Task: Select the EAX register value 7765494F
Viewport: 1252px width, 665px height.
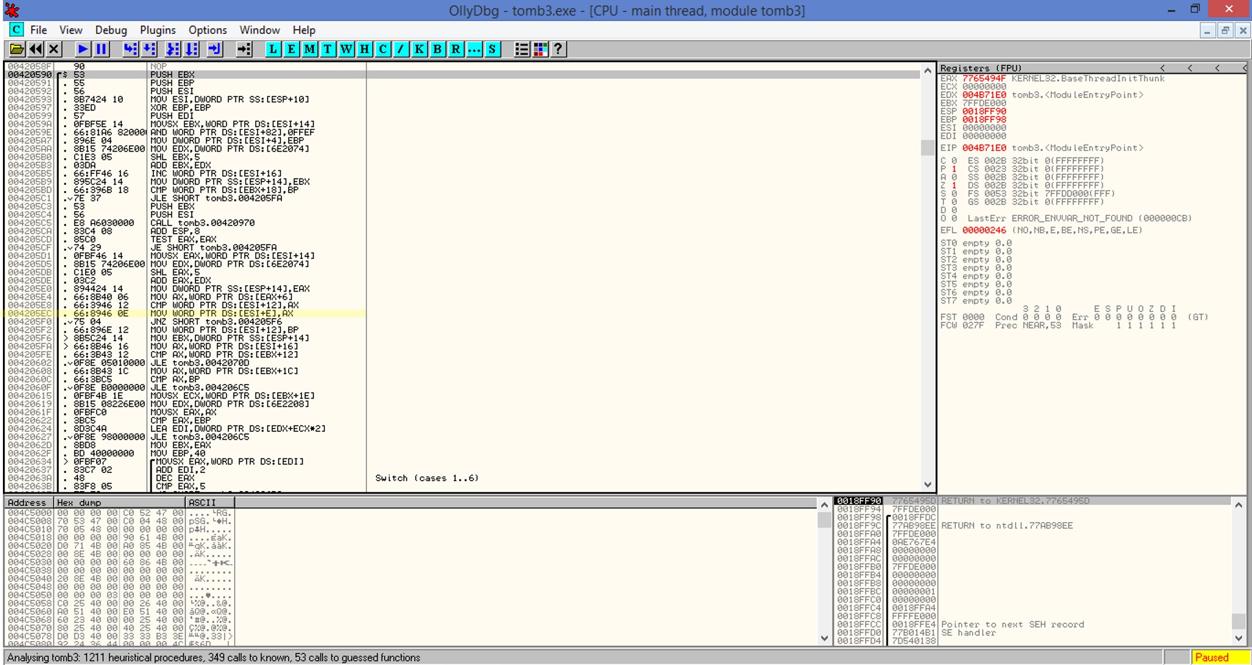Action: point(984,78)
